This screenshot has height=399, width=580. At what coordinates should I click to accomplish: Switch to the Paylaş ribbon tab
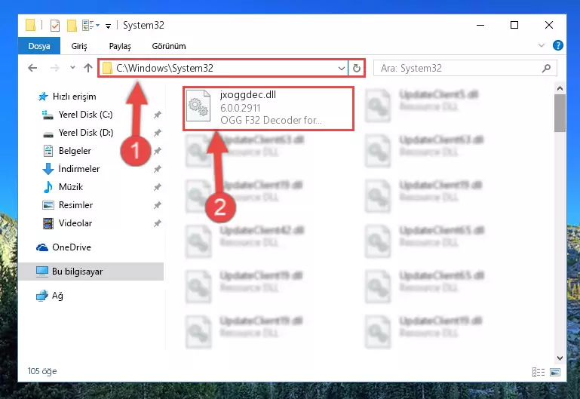click(120, 46)
